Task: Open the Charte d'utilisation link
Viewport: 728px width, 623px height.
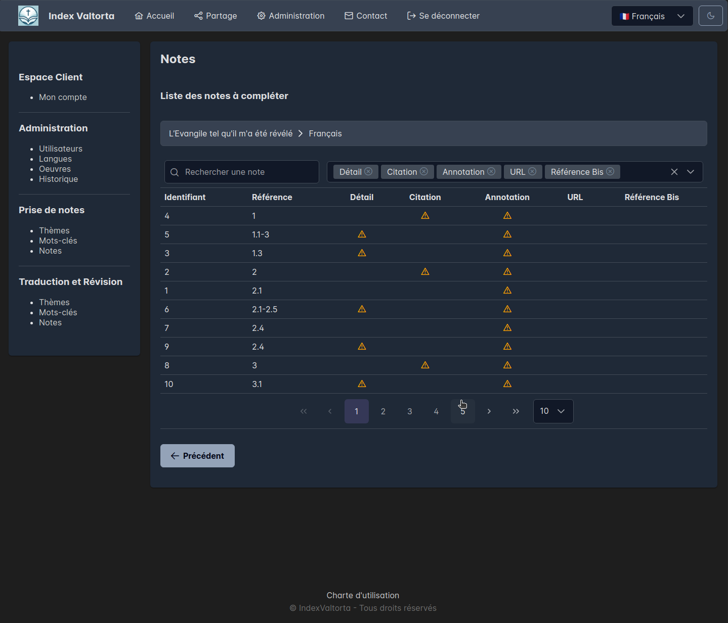Action: [363, 595]
